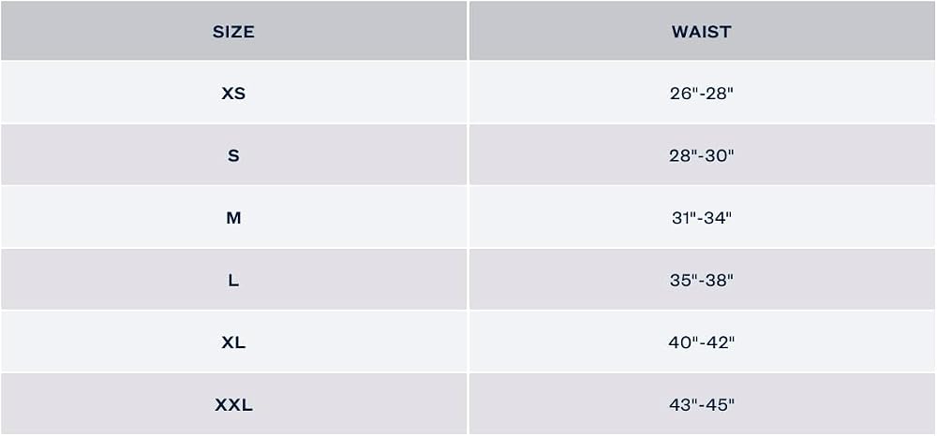The width and height of the screenshot is (937, 436).
Task: Choose the waist cell for size XS
Action: [x=702, y=93]
